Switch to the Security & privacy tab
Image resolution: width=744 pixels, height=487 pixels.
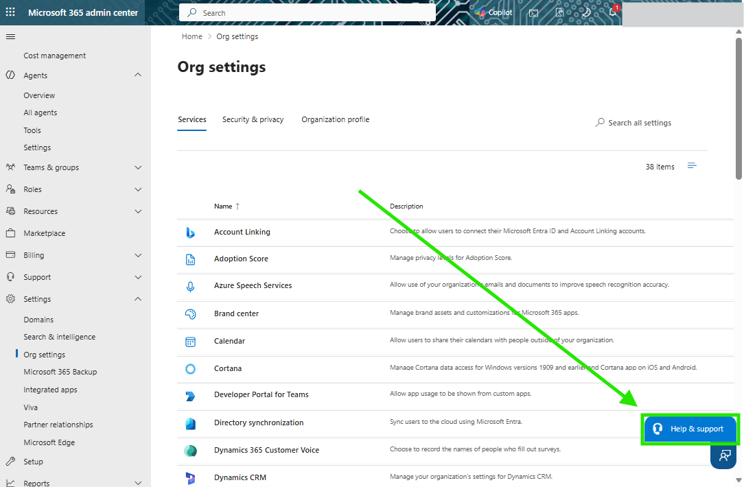point(253,119)
